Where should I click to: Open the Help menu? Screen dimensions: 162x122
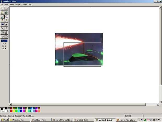(30, 4)
